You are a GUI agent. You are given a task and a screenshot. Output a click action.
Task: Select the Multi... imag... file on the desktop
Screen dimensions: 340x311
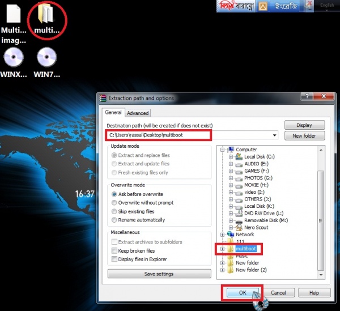(14, 24)
